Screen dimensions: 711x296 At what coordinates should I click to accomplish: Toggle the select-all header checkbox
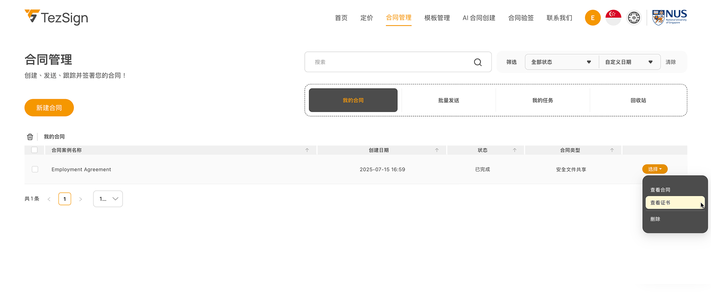(34, 150)
